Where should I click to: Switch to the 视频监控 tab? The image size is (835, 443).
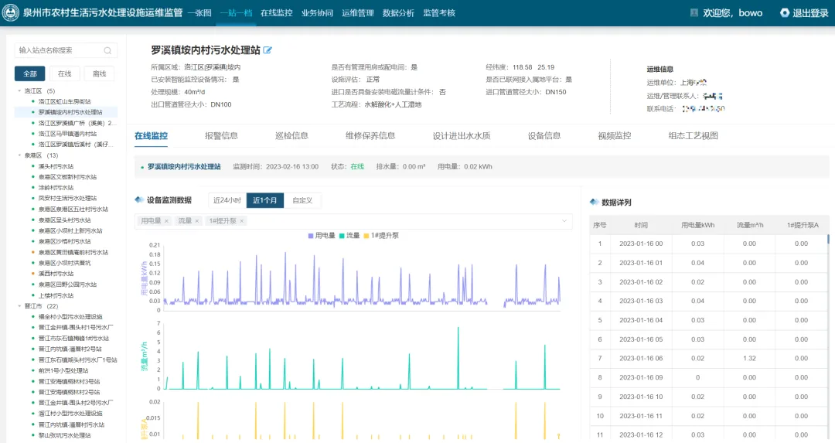pos(615,136)
